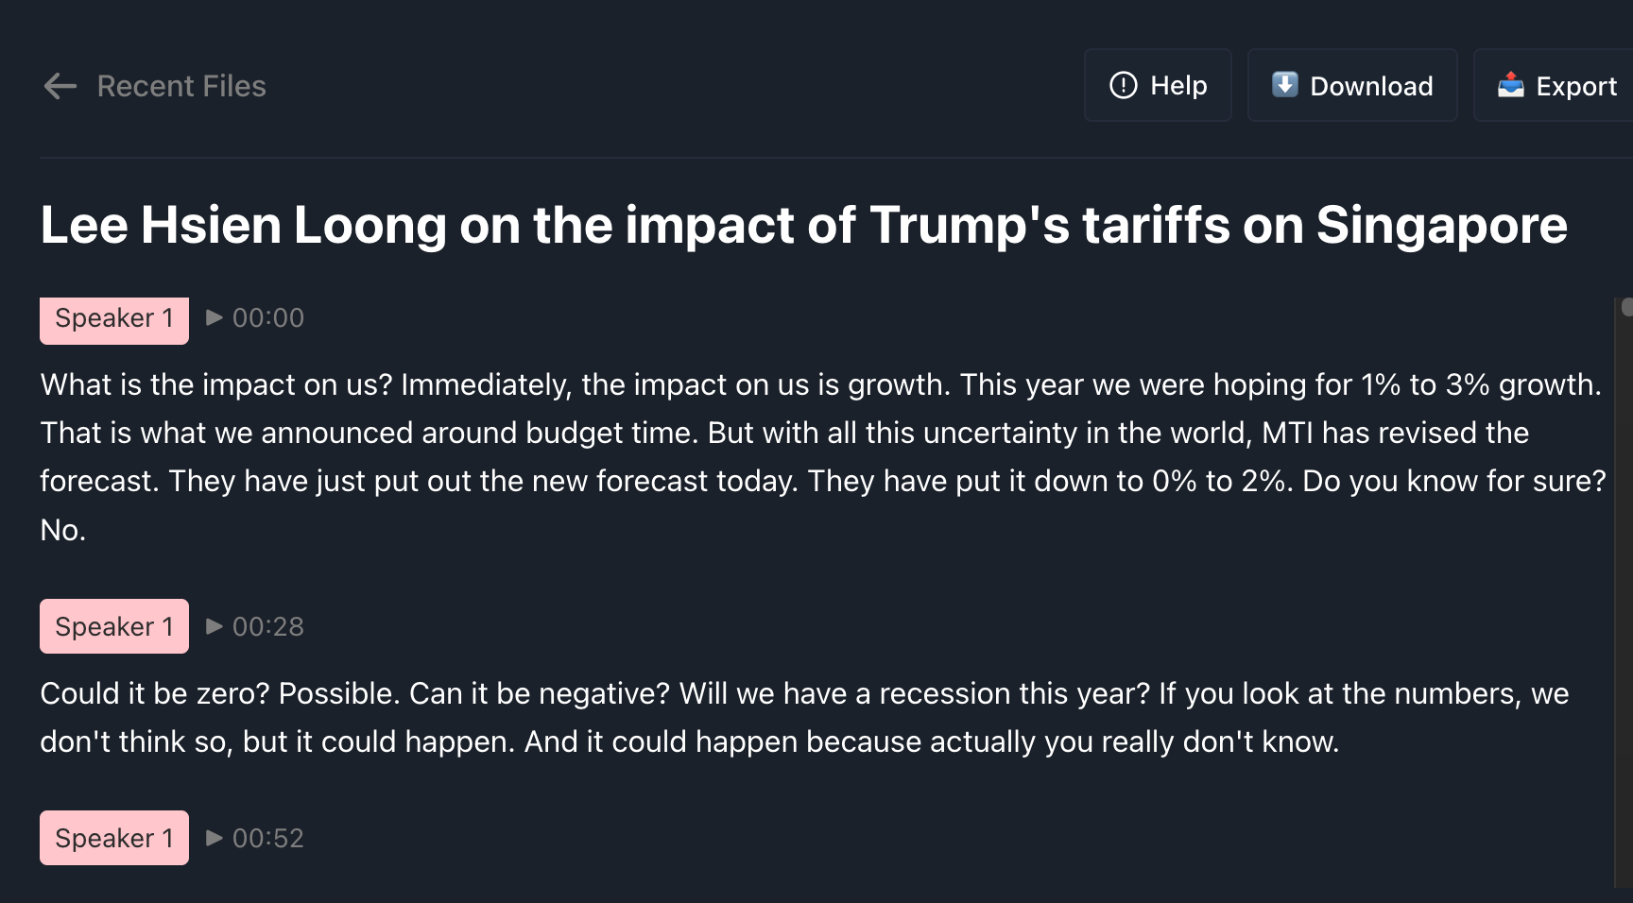Play segment from the 00:28 play triangle
The width and height of the screenshot is (1633, 903).
215,626
